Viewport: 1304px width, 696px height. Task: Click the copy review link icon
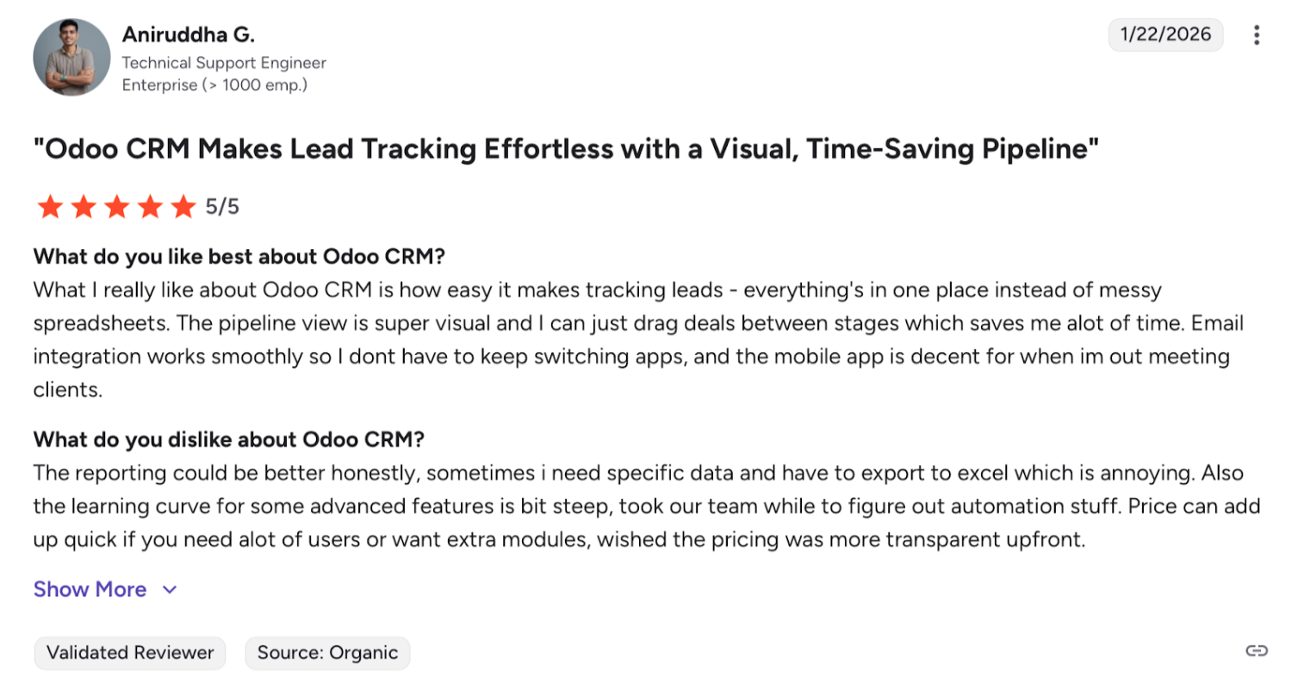[x=1257, y=650]
